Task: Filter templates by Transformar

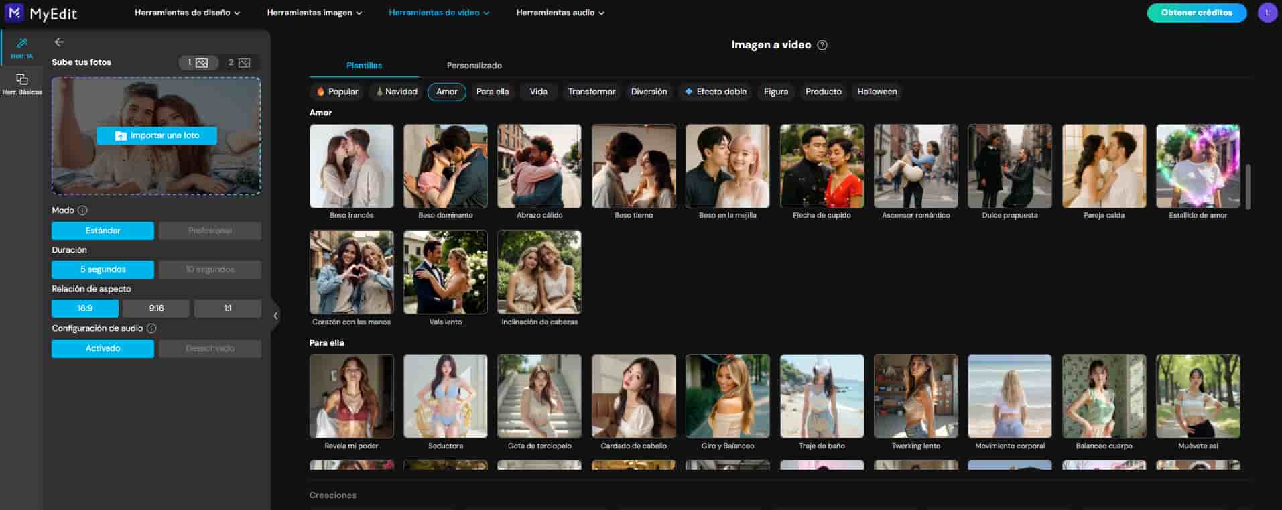Action: (x=592, y=92)
